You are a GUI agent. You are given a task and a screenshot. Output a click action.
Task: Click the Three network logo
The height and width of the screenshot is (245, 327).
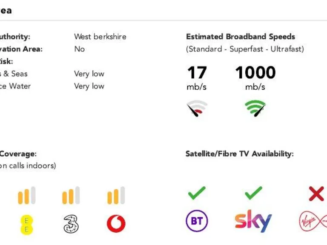pyautogui.click(x=71, y=224)
